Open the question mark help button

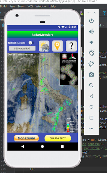tap(71, 46)
